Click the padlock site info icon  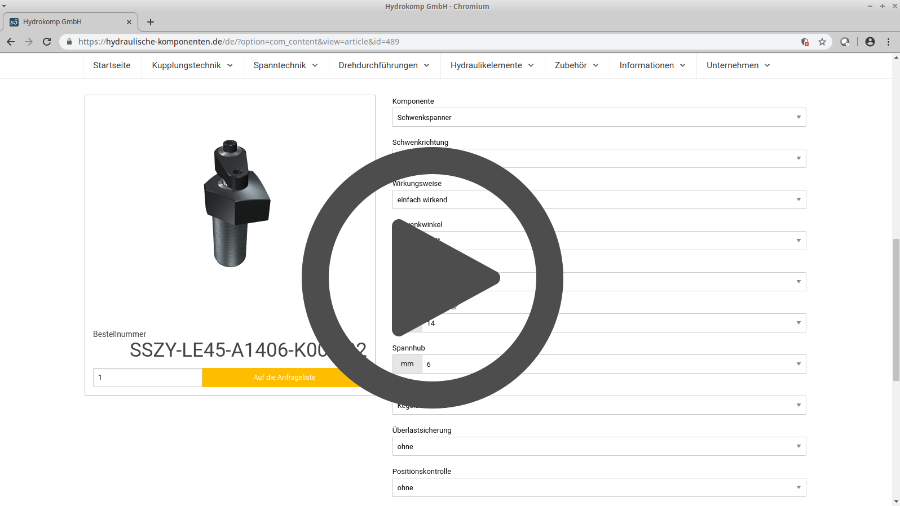pos(69,42)
